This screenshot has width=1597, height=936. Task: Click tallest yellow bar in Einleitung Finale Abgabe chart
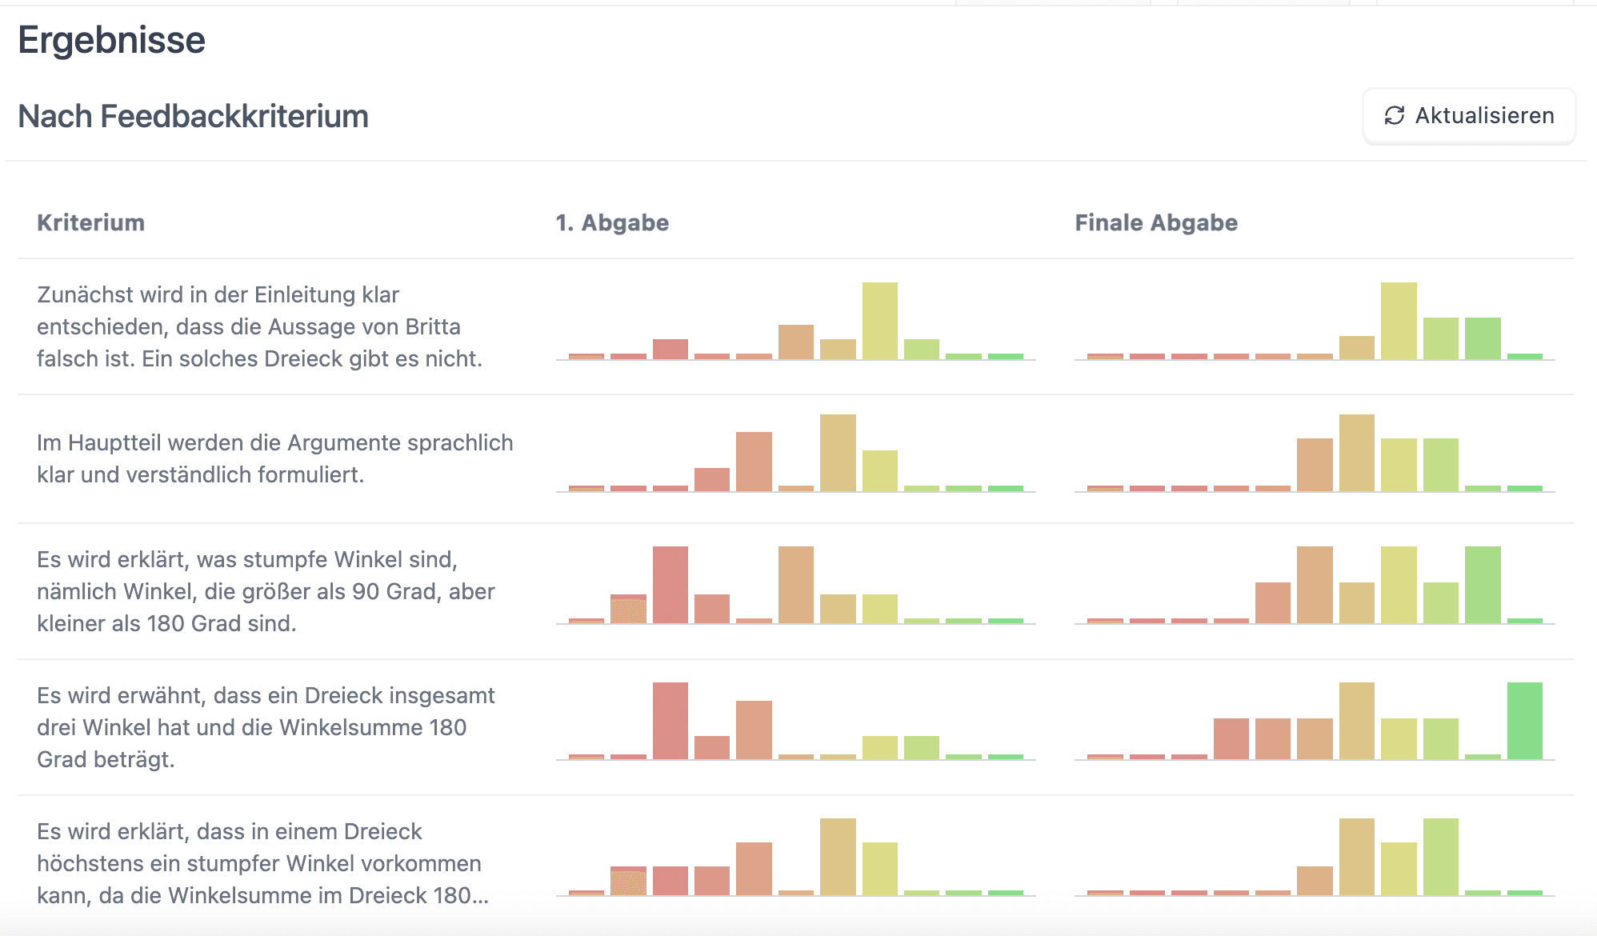(x=1399, y=322)
